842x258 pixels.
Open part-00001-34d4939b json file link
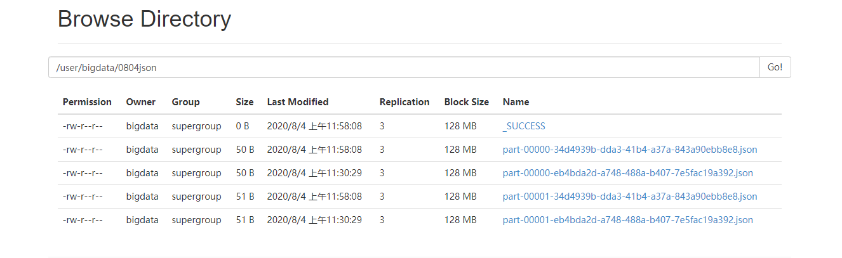[630, 197]
